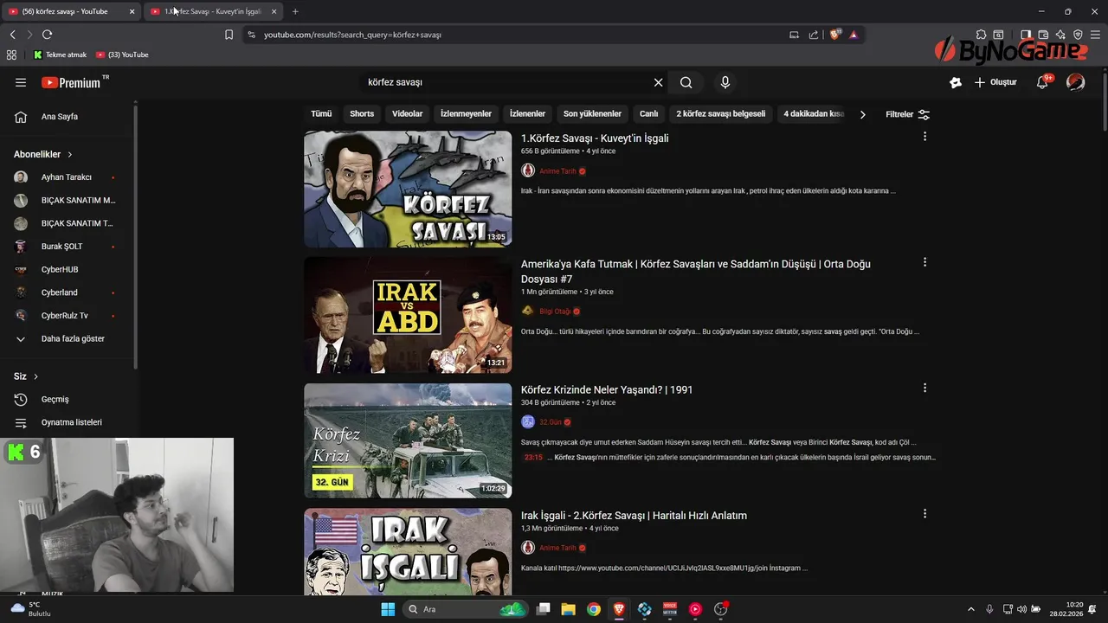Click the YouTube Premium logo
The width and height of the screenshot is (1108, 623).
tap(74, 82)
